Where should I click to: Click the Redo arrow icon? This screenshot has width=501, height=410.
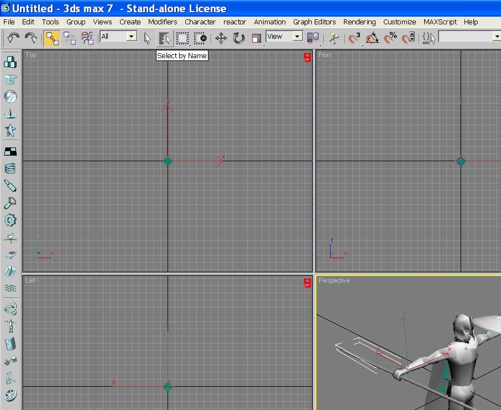pos(30,38)
